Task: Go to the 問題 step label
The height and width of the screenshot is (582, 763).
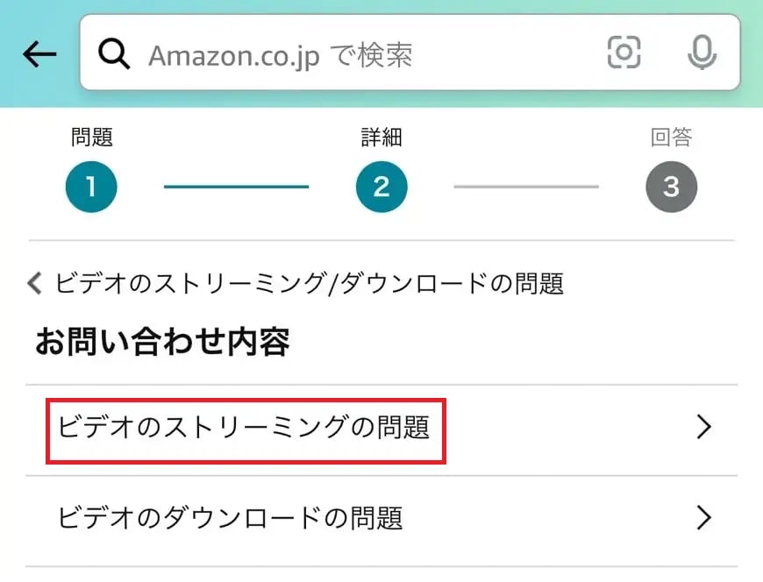Action: pos(92,138)
